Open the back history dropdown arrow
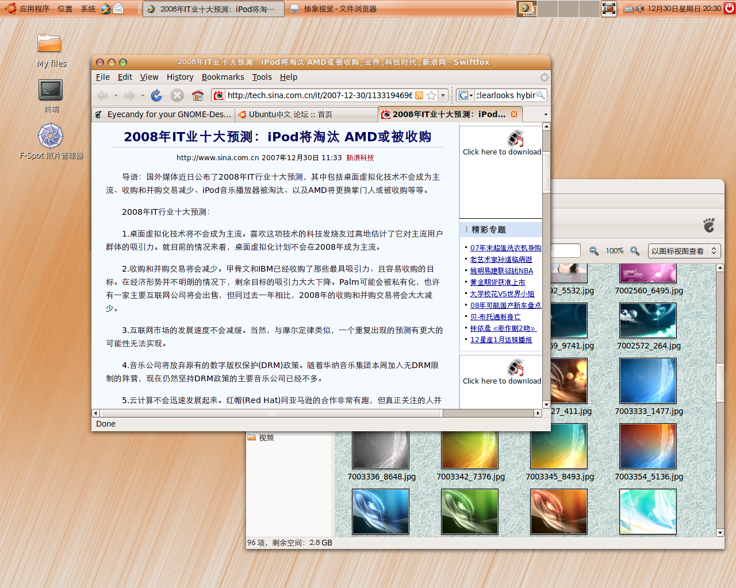The image size is (736, 588). [115, 95]
